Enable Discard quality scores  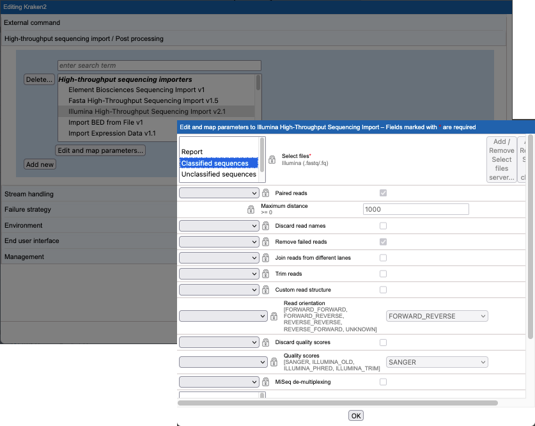point(383,342)
